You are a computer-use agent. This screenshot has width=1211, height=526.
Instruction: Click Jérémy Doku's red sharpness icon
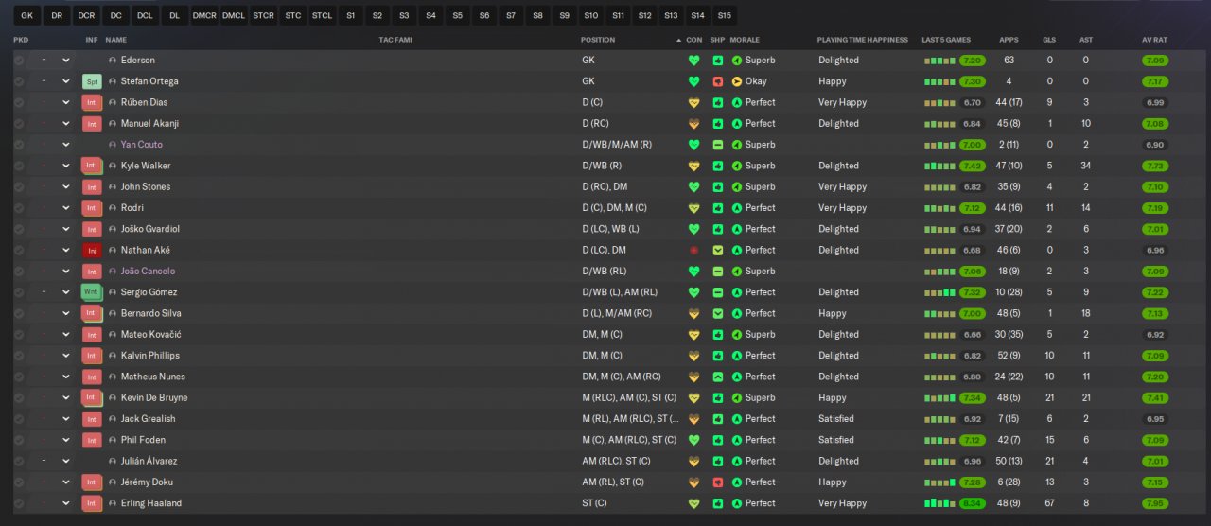718,482
